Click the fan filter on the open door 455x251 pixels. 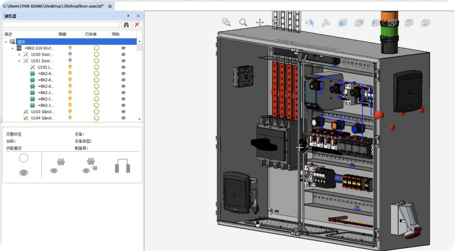pyautogui.click(x=236, y=193)
